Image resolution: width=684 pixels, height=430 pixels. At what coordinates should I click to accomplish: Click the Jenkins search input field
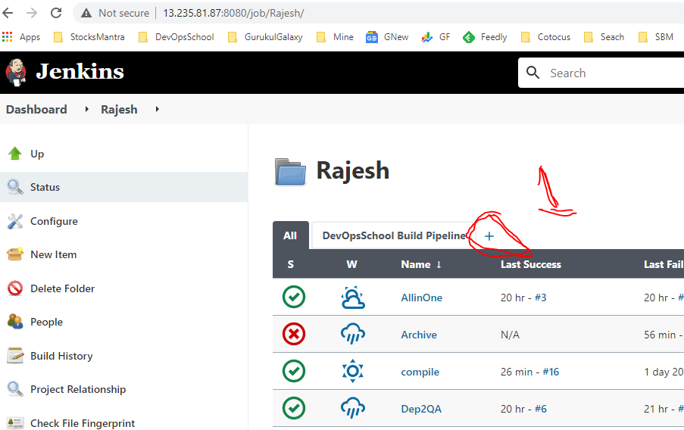point(606,73)
